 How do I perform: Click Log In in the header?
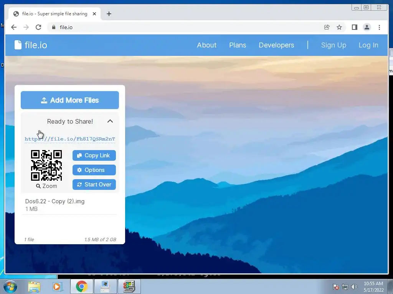(368, 45)
